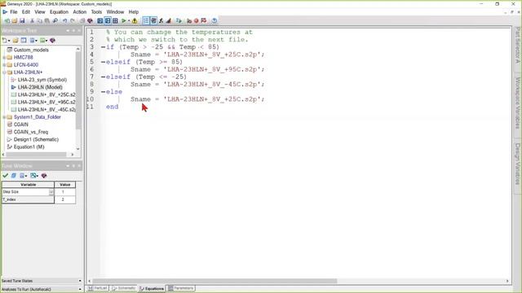Expand the HMC788 folder in tree
The image size is (522, 293).
tap(4, 57)
